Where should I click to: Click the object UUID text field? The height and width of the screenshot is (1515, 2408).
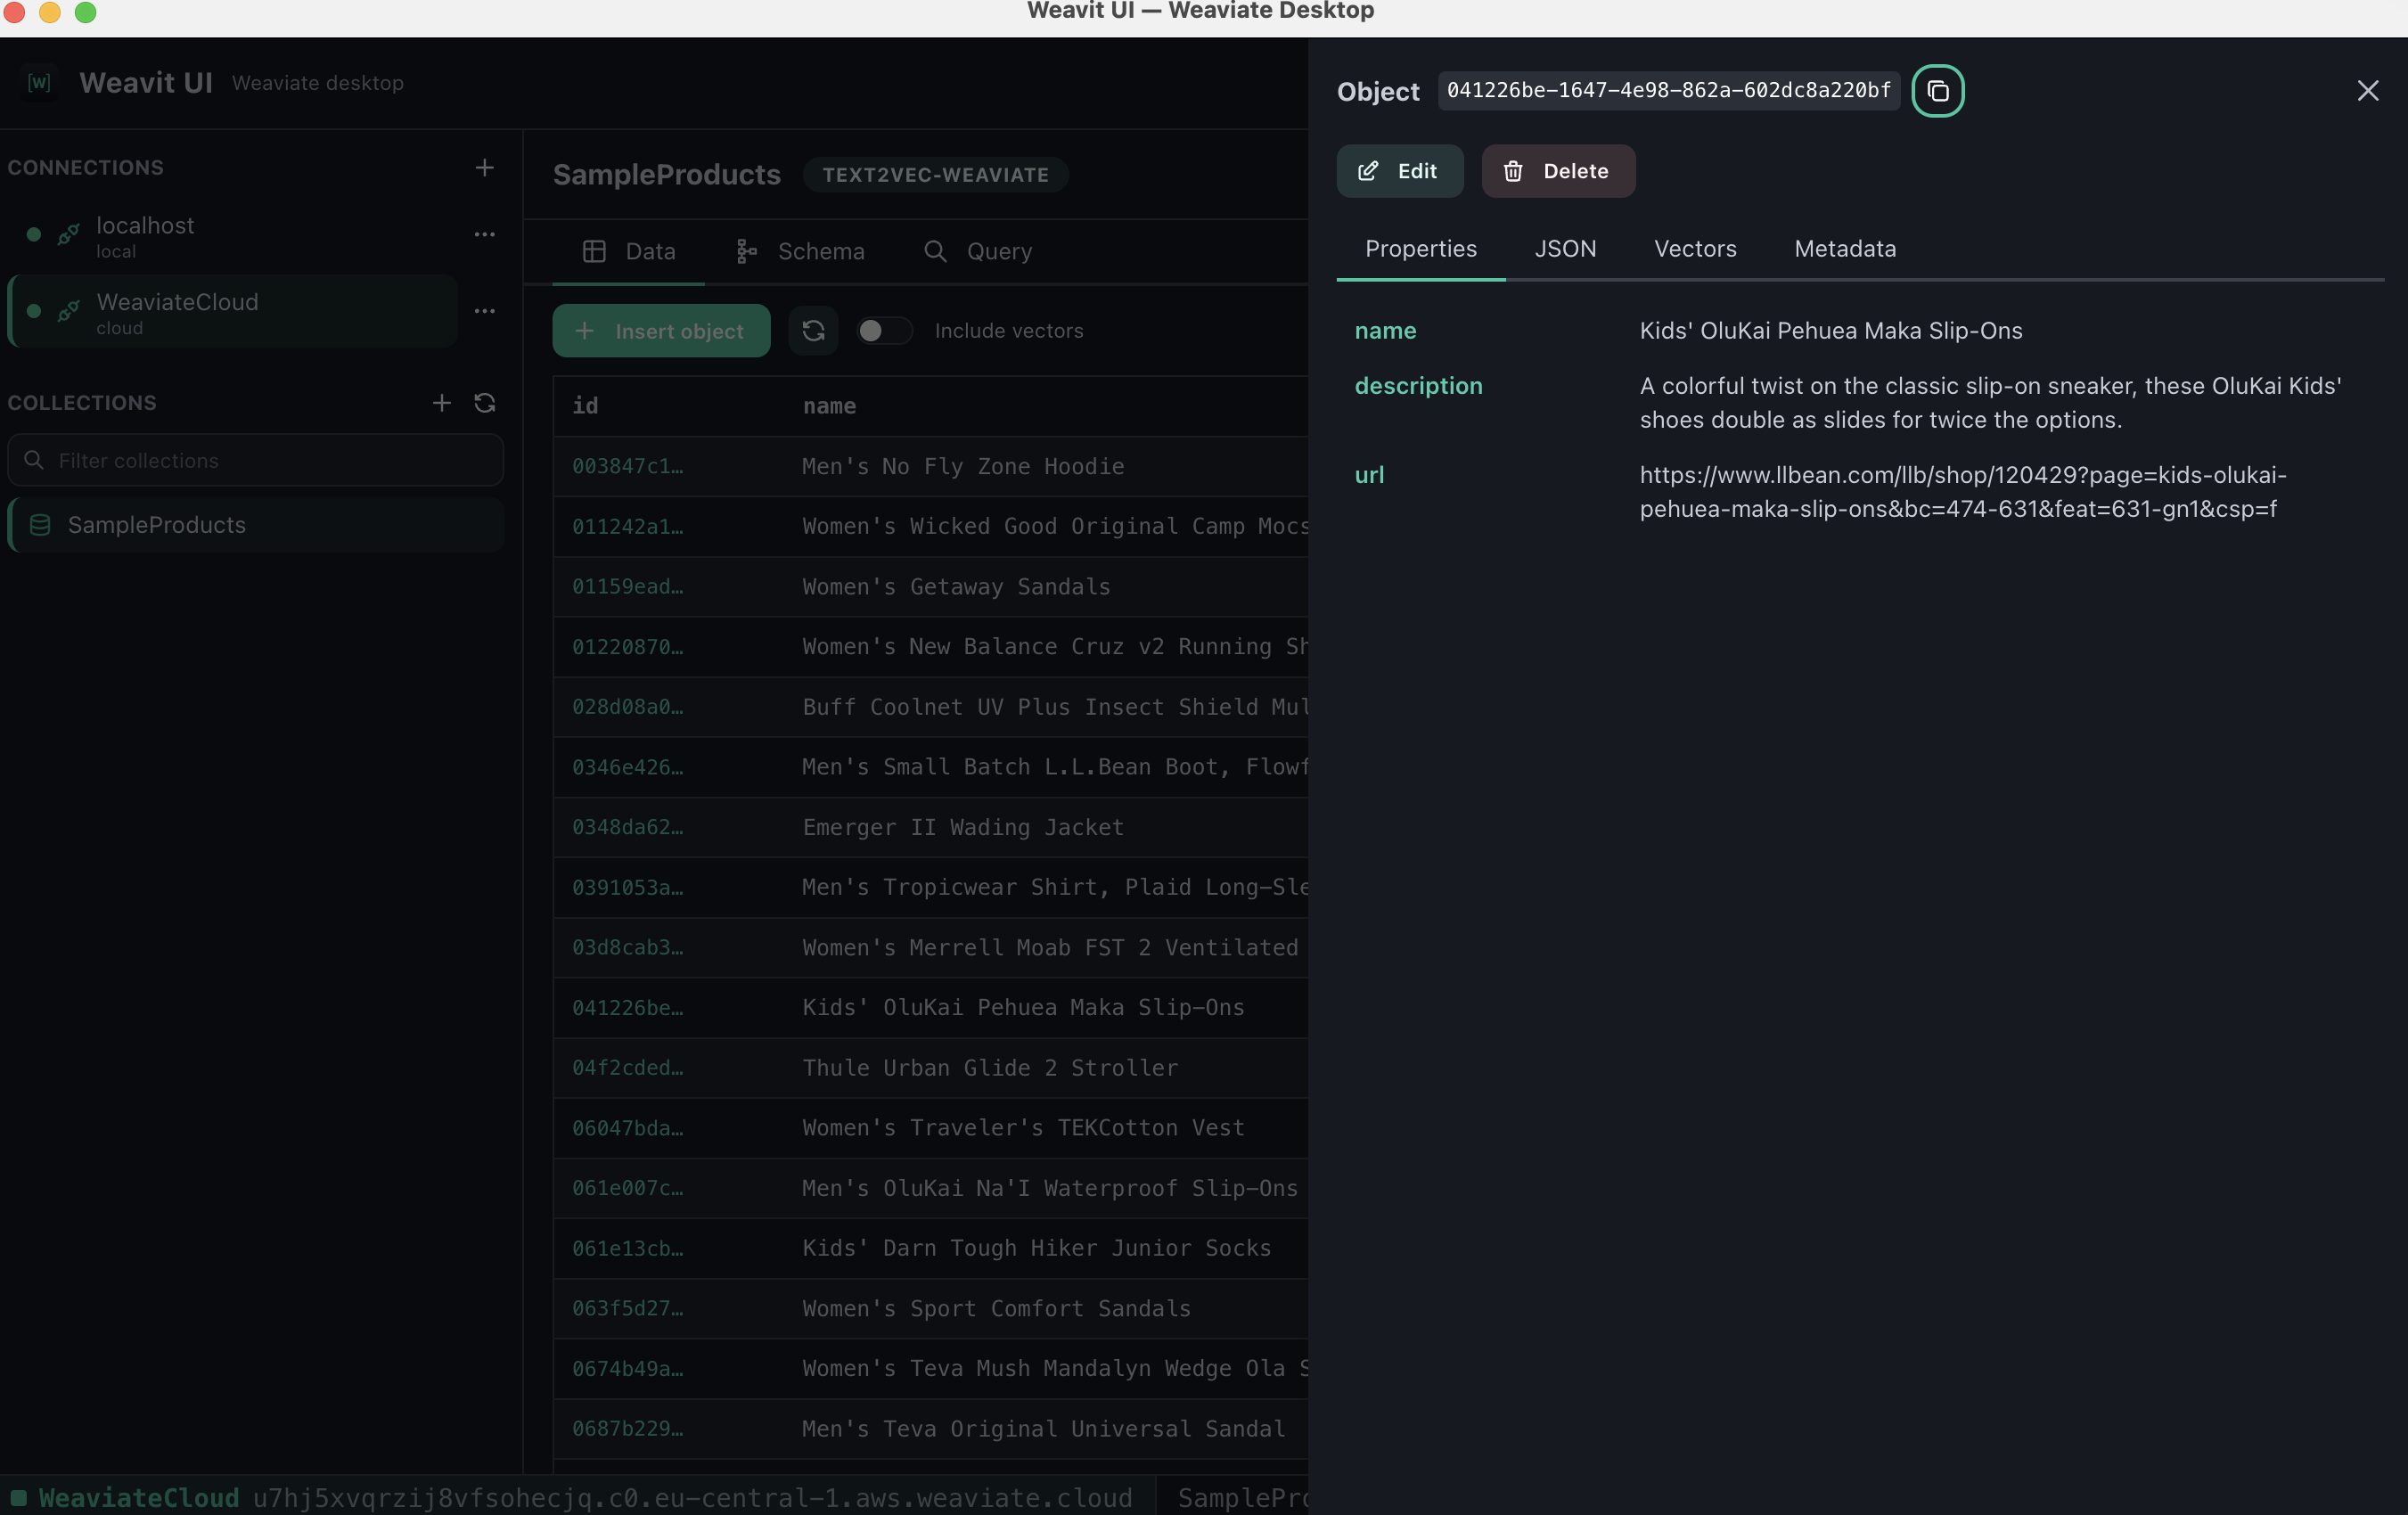tap(1668, 91)
